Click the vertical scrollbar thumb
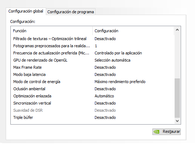Image resolution: width=195 pixels, height=145 pixels. [177, 98]
